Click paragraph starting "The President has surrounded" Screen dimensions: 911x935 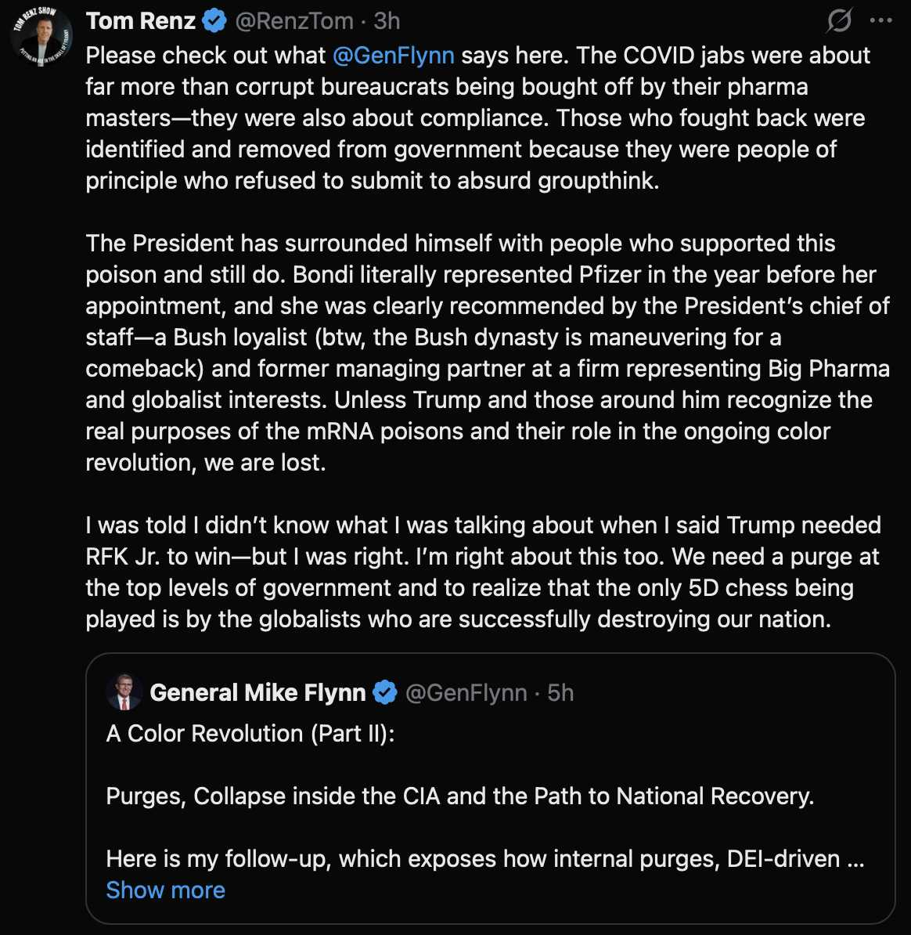[470, 352]
